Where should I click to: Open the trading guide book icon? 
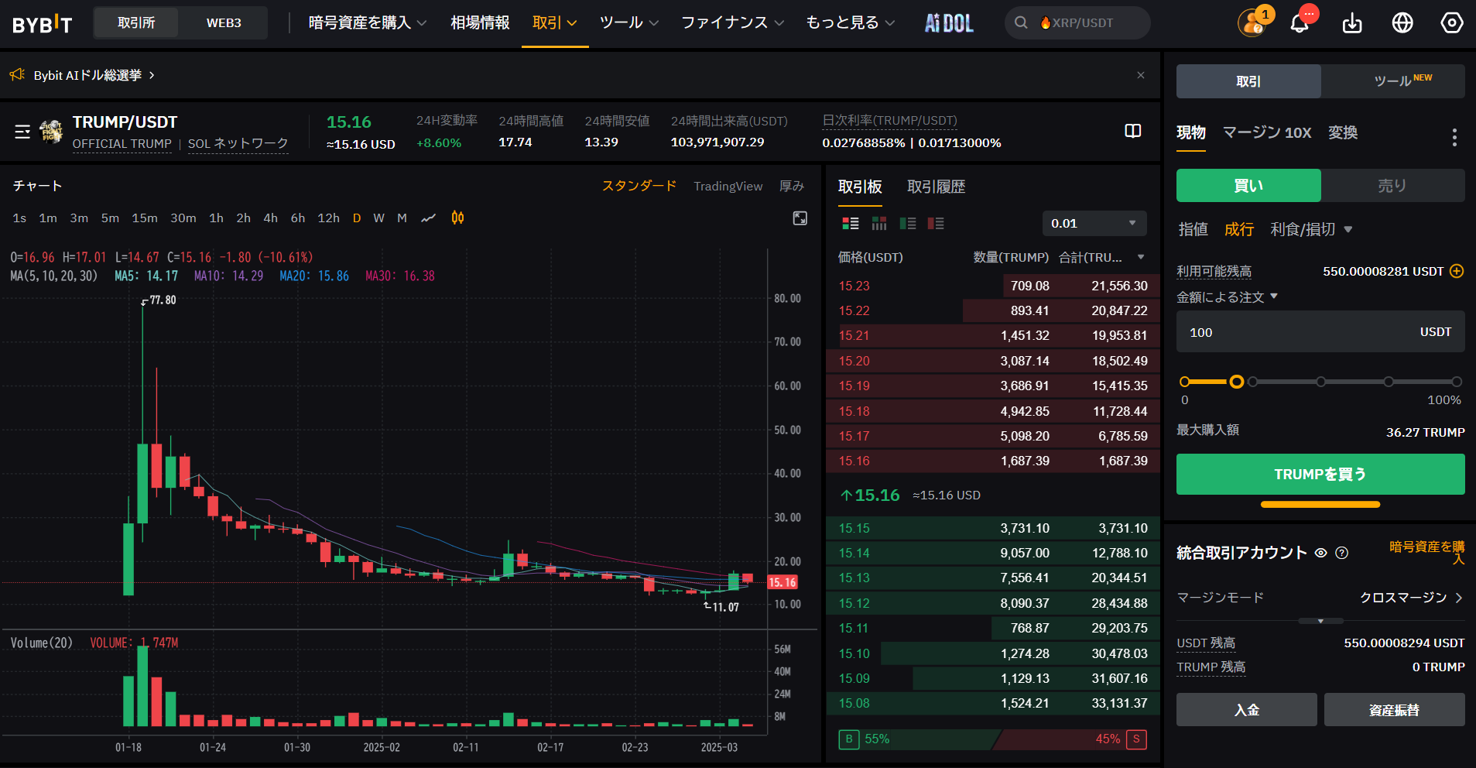[x=1133, y=131]
